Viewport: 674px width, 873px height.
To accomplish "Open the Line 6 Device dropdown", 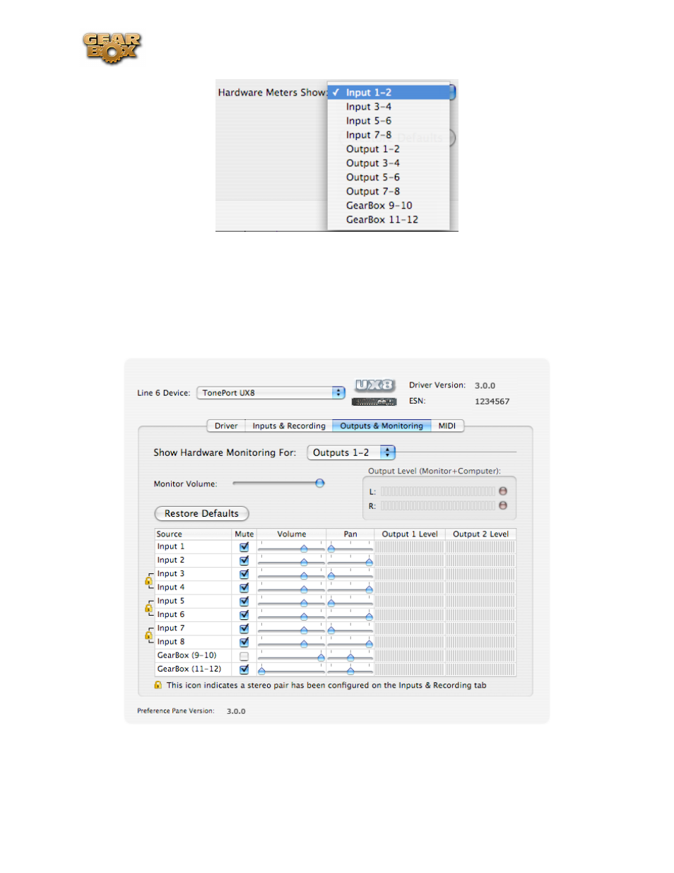I will (x=271, y=392).
